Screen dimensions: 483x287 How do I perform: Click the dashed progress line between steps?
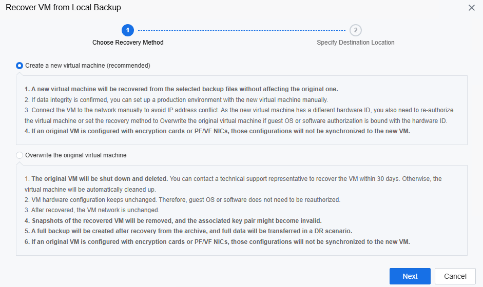[x=242, y=30]
